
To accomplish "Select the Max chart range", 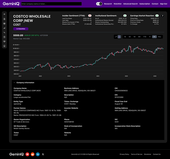I will pyautogui.click(x=159, y=37).
